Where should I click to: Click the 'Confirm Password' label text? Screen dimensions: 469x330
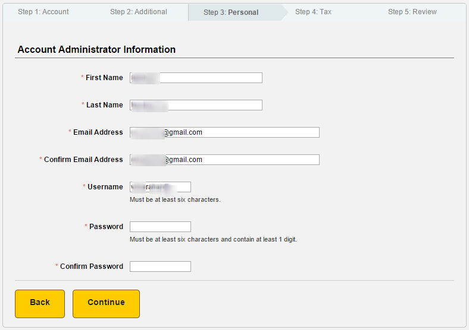92,266
